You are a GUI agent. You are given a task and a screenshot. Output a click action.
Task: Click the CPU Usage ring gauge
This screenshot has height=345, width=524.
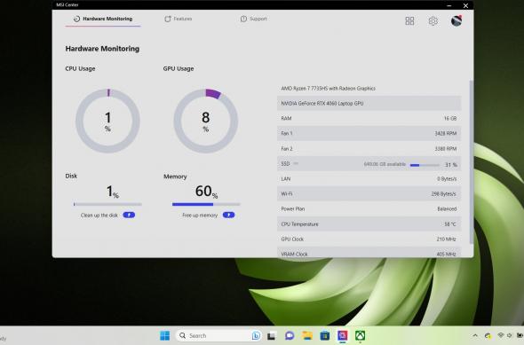(x=107, y=121)
